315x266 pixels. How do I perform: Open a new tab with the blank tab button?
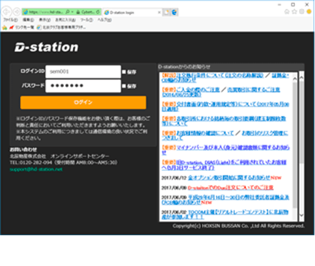[166, 12]
